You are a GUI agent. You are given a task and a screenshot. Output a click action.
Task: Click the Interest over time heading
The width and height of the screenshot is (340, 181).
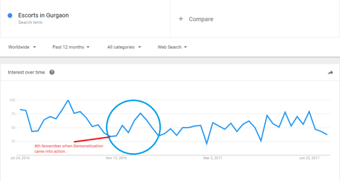[x=26, y=72]
